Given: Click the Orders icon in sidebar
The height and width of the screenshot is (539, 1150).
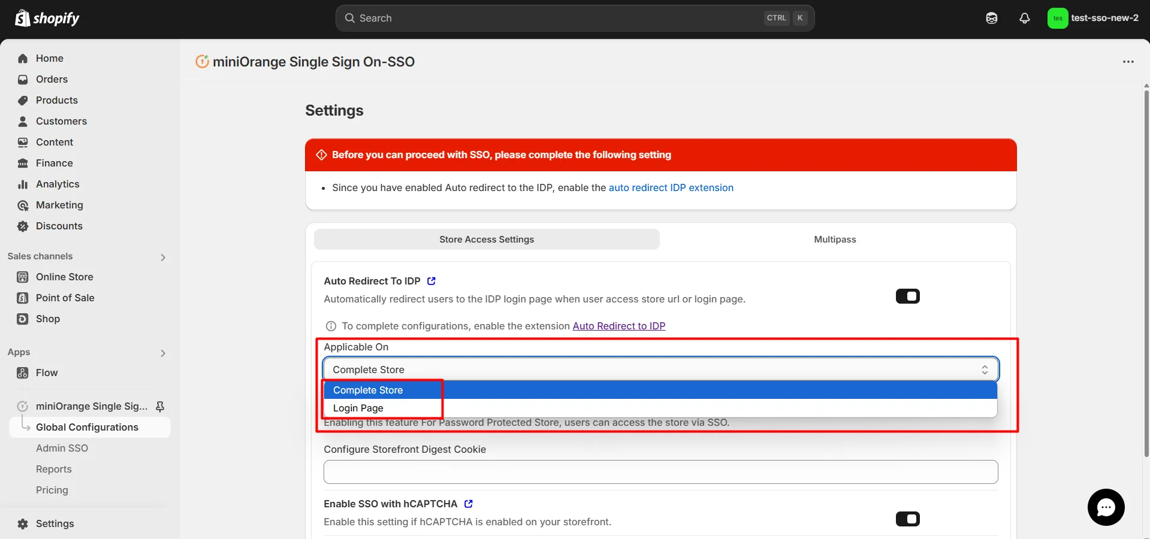Looking at the screenshot, I should tap(23, 79).
